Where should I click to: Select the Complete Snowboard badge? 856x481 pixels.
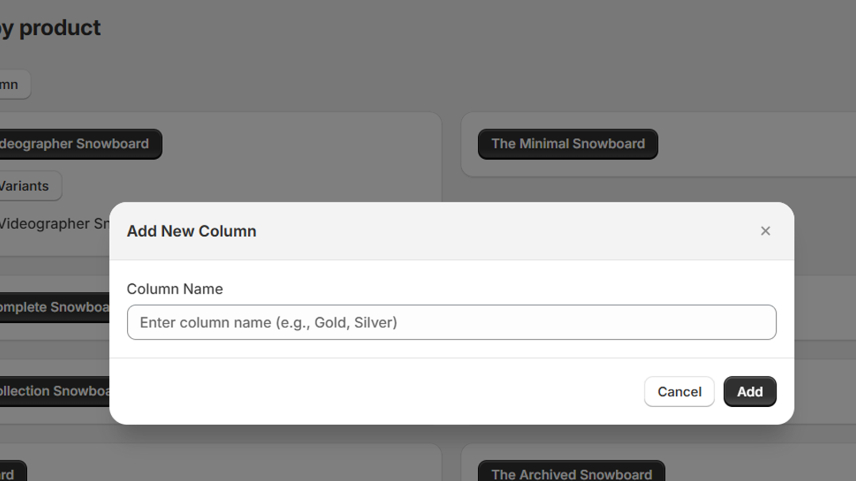pyautogui.click(x=53, y=307)
